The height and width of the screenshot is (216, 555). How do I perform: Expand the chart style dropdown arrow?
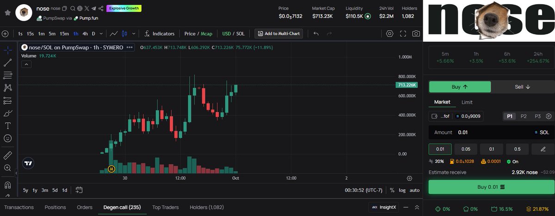pos(134,34)
